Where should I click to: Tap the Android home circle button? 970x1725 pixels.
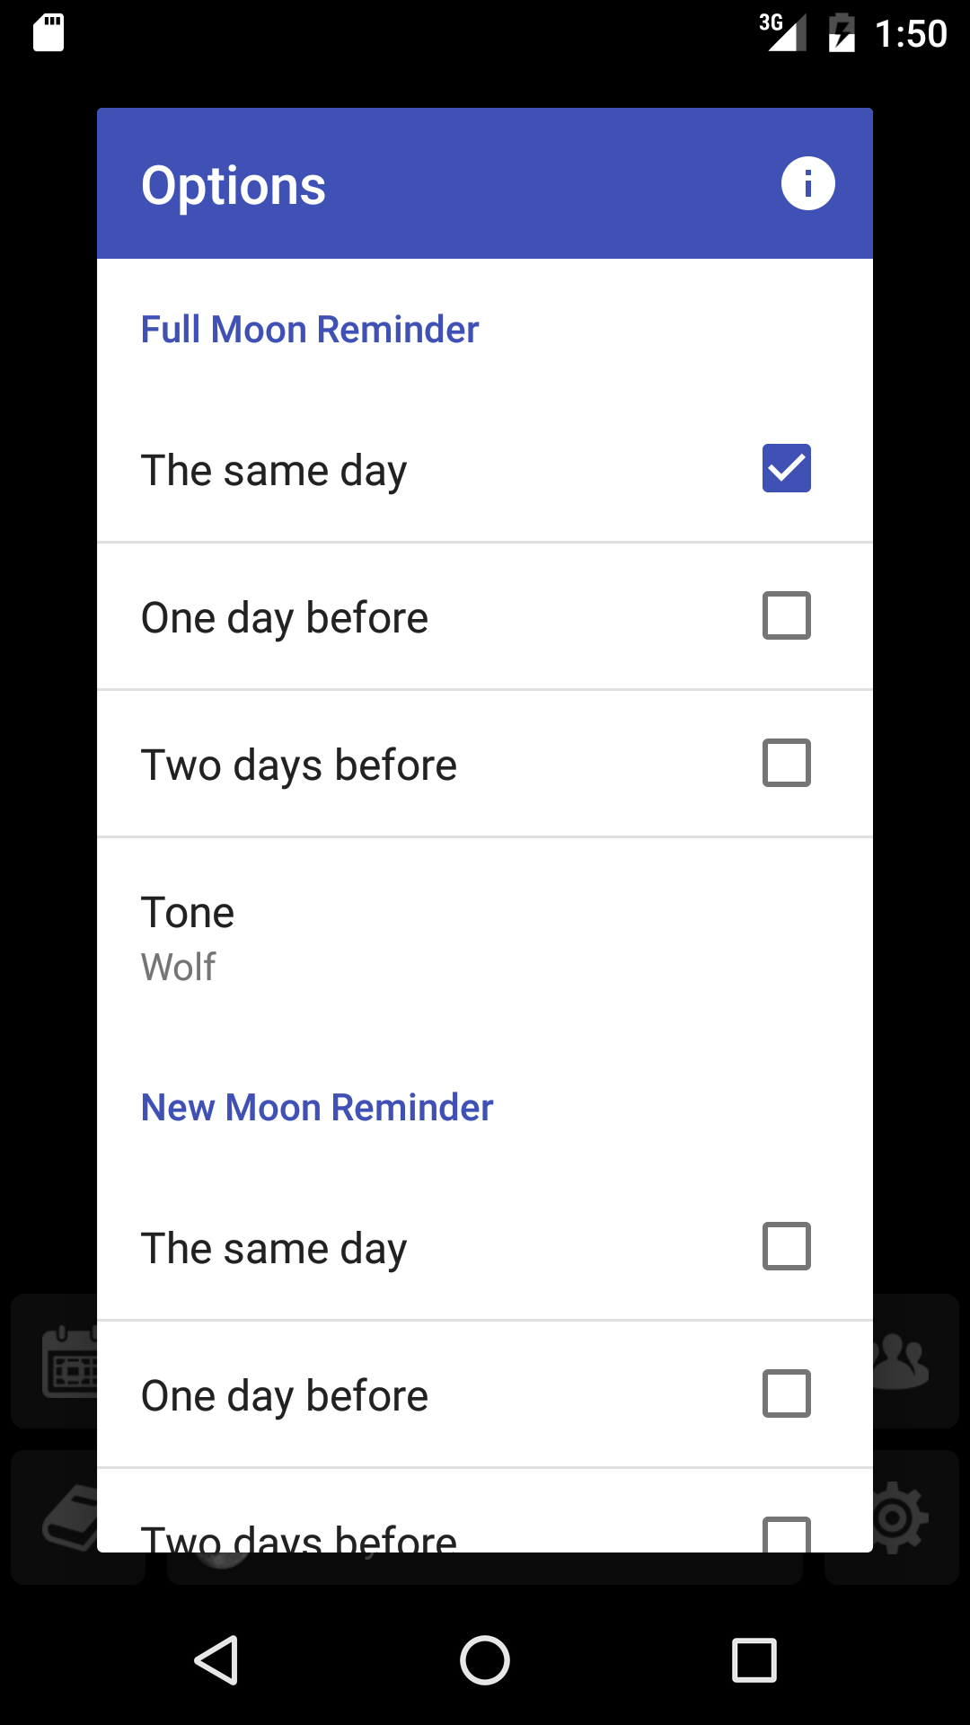pos(485,1659)
